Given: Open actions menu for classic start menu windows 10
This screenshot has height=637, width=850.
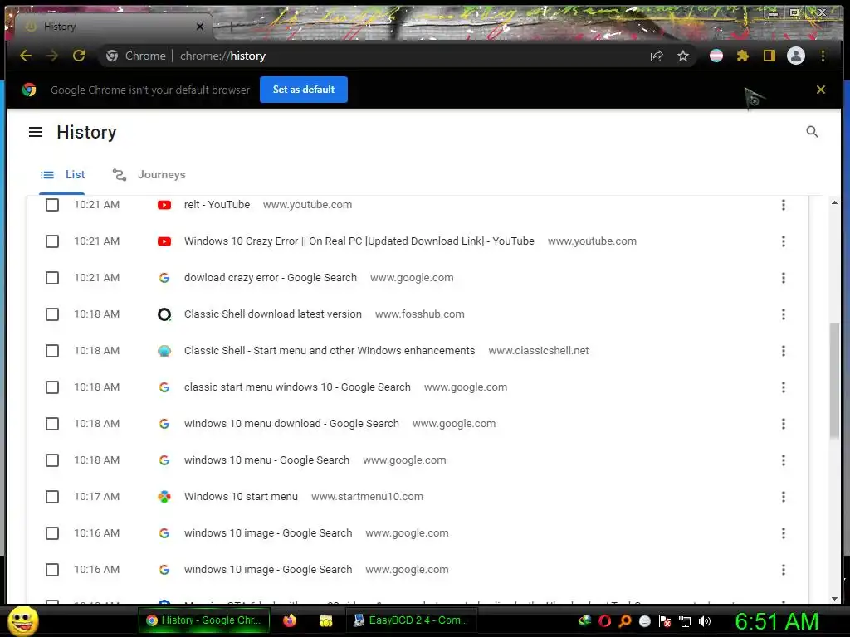Looking at the screenshot, I should point(784,387).
